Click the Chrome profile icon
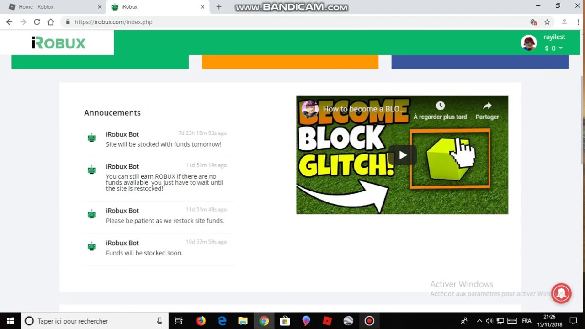Viewport: 585px width, 329px height. (564, 22)
